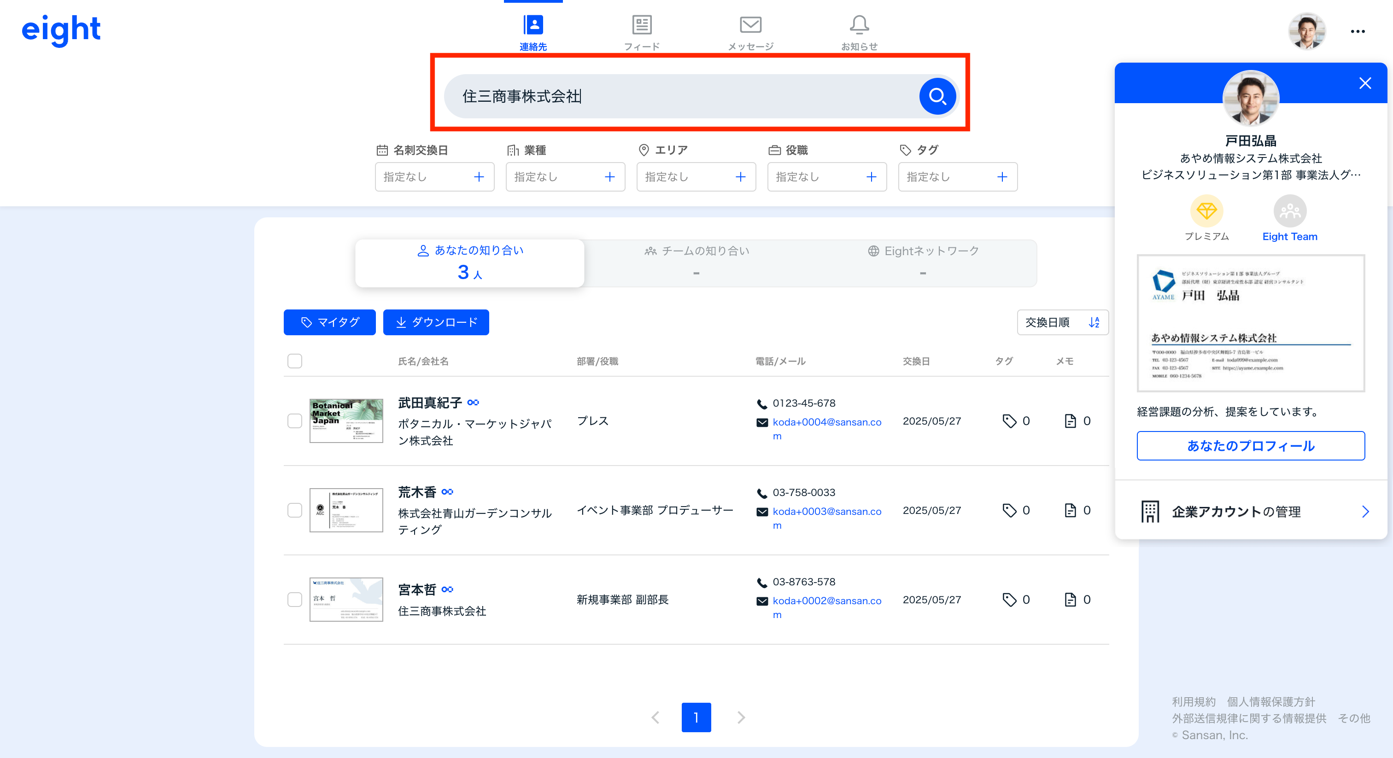Open email link koda+0004@sansan.com
1393x758 pixels.
pos(827,429)
